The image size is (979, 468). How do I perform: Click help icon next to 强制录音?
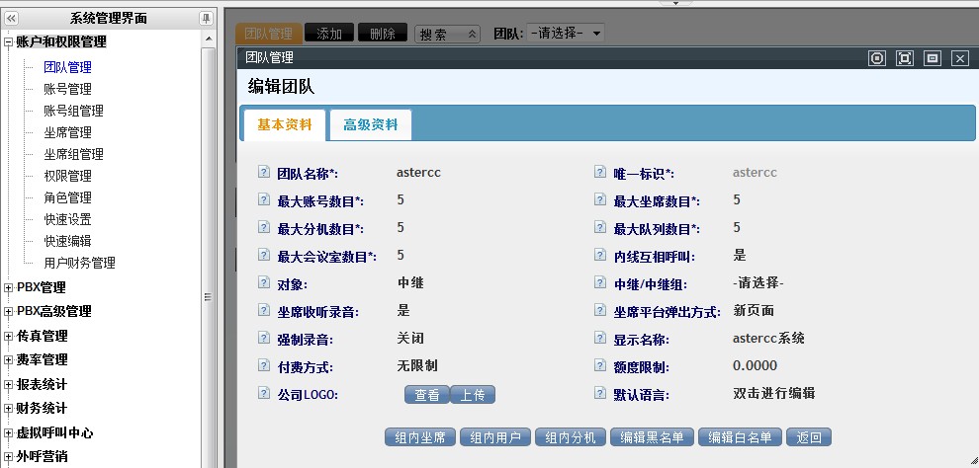pos(263,339)
